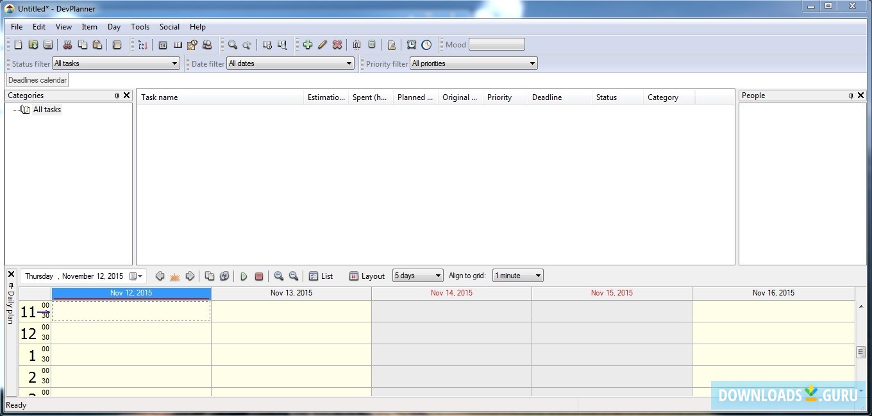Click the Layout button
872x416 pixels.
(366, 276)
